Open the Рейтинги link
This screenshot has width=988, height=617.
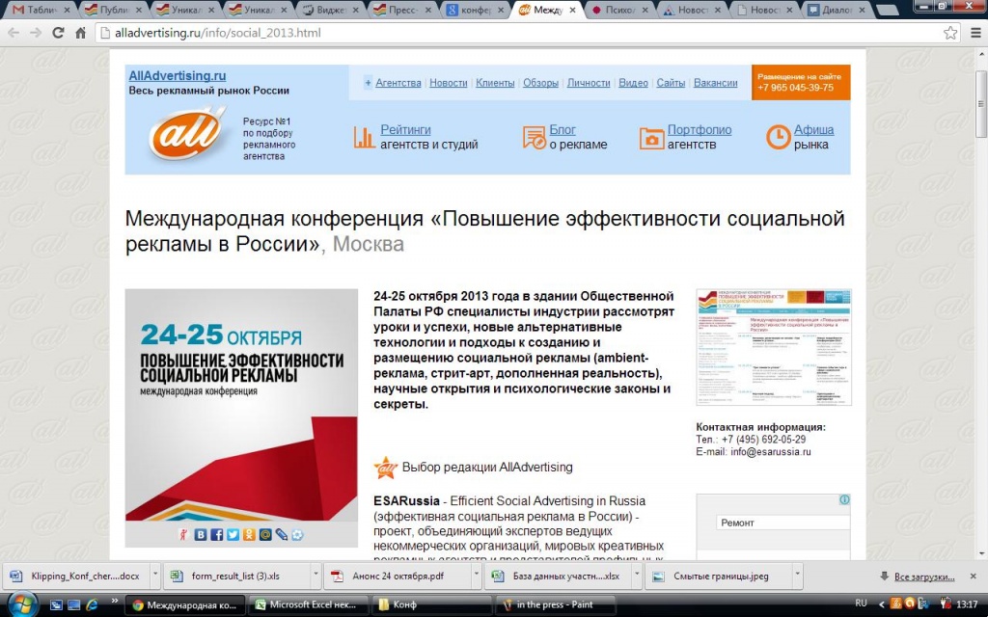tap(406, 130)
